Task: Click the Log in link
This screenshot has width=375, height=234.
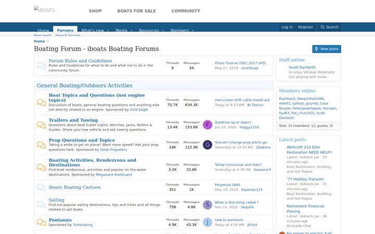Action: click(x=287, y=27)
